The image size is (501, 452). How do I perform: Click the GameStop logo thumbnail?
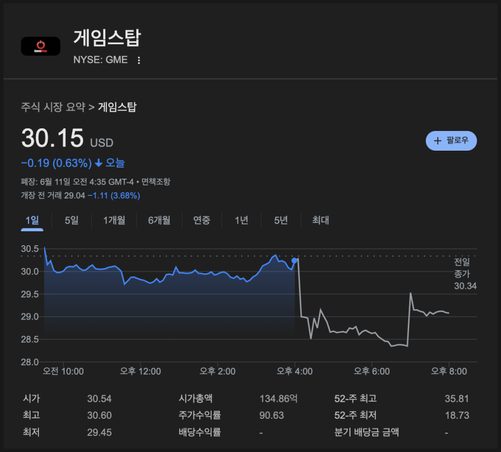40,46
